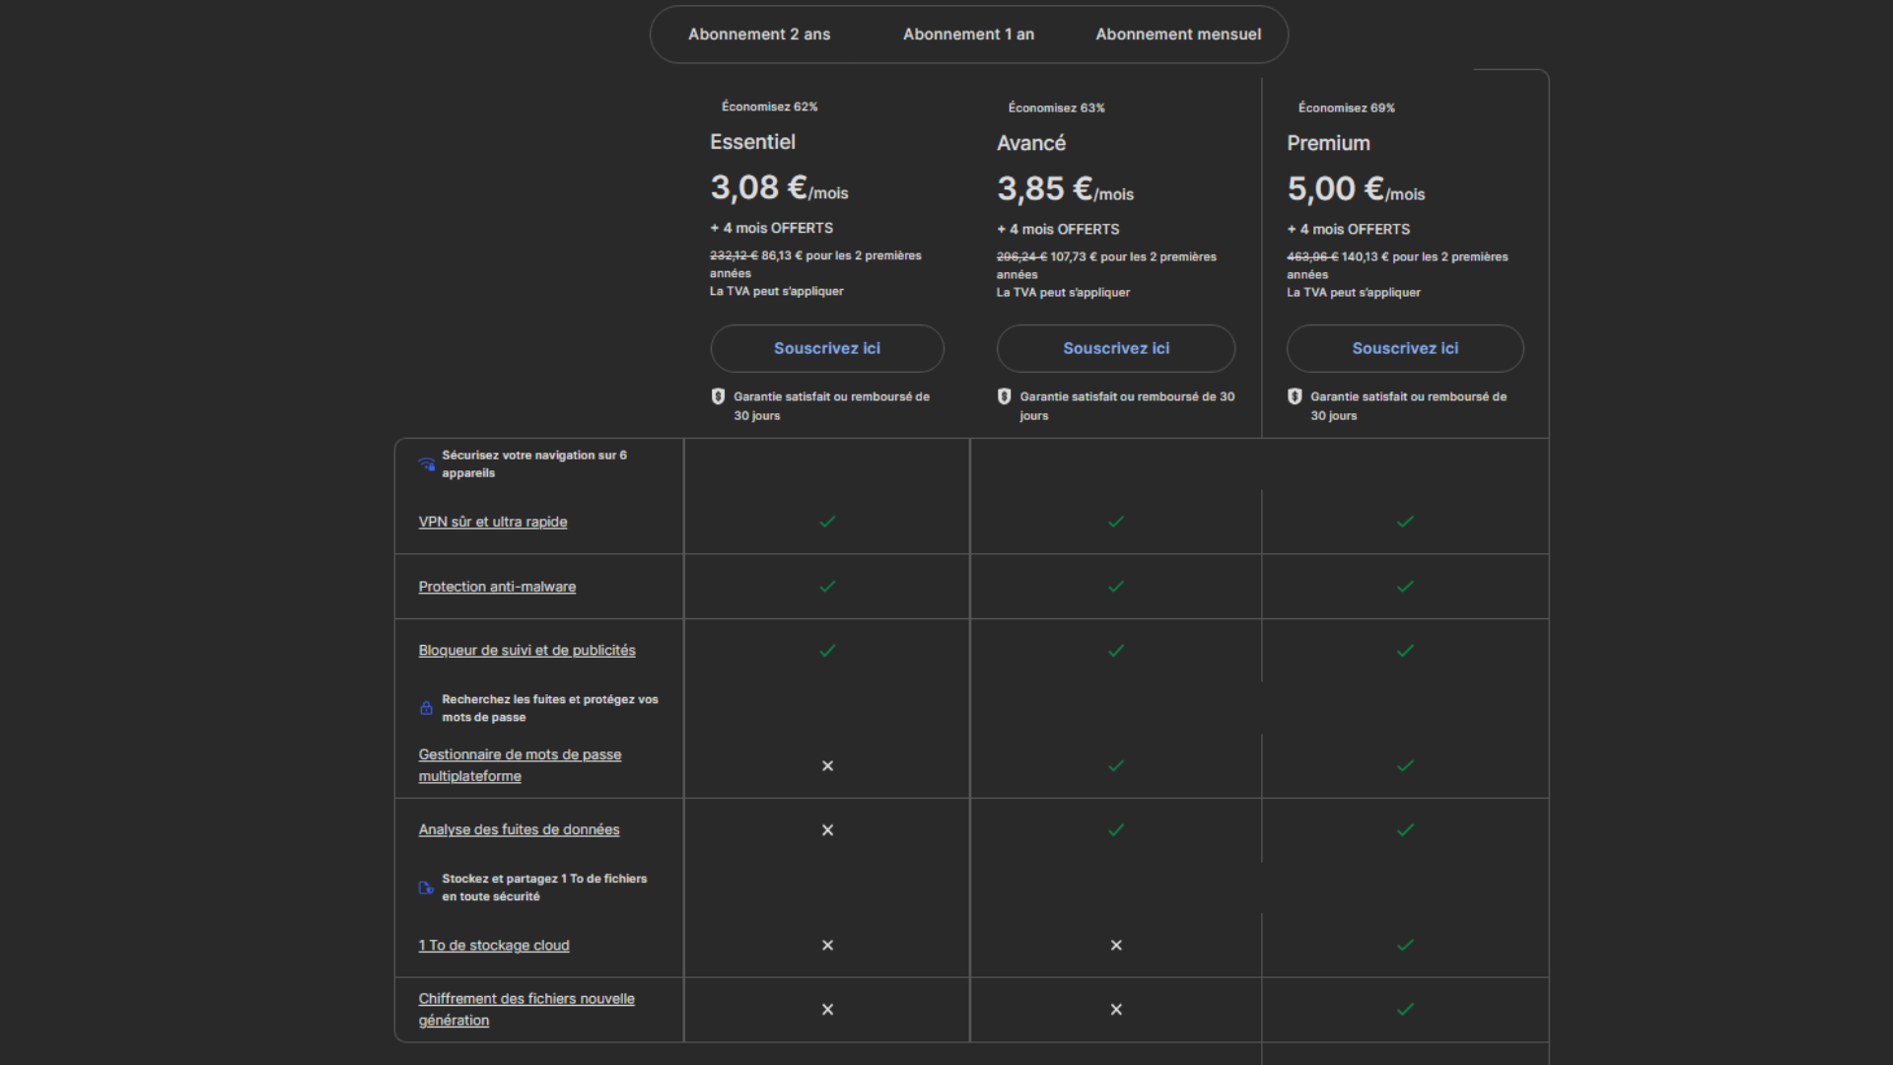
Task: Click the 107,73 € two-year total under Avancé
Action: (1073, 256)
